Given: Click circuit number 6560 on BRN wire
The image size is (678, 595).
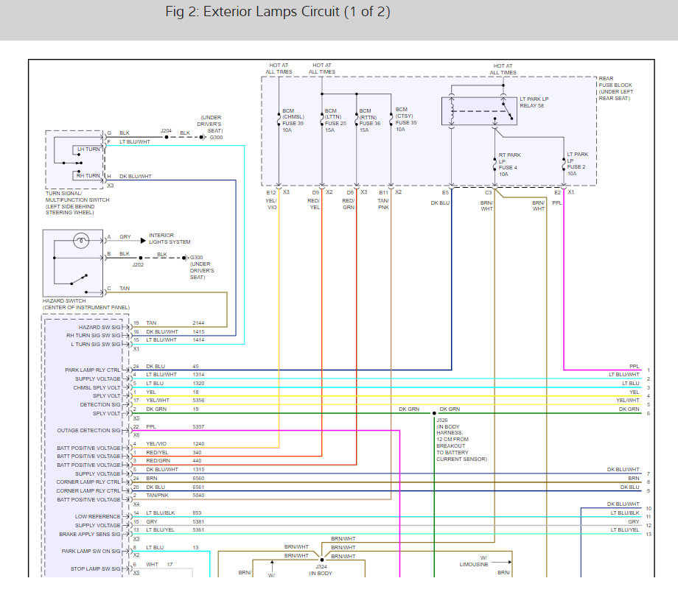Looking at the screenshot, I should 198,479.
